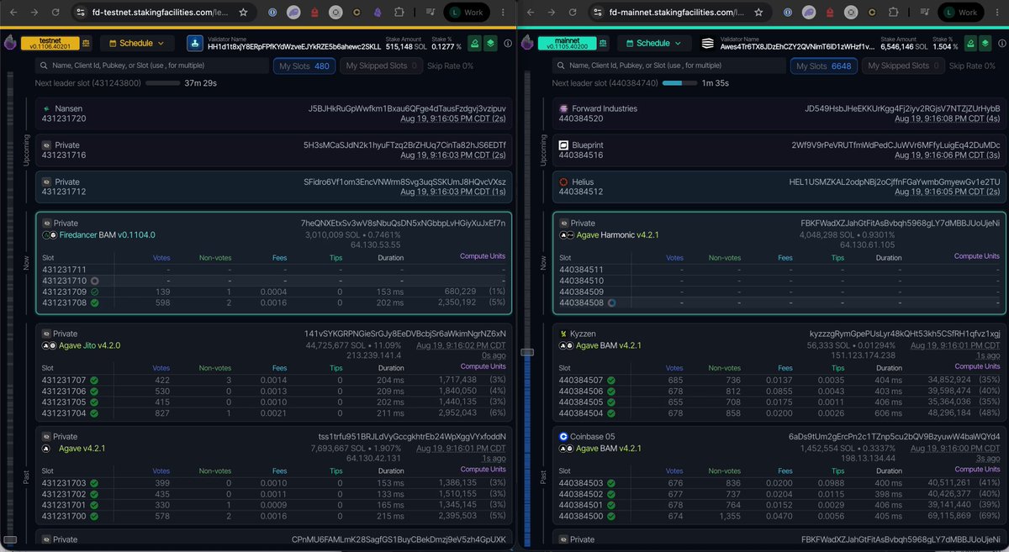
Task: Click the info circle icon at mainnet header's right edge
Action: pyautogui.click(x=1001, y=43)
